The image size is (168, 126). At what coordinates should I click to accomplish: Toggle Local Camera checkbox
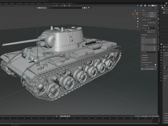point(148,20)
